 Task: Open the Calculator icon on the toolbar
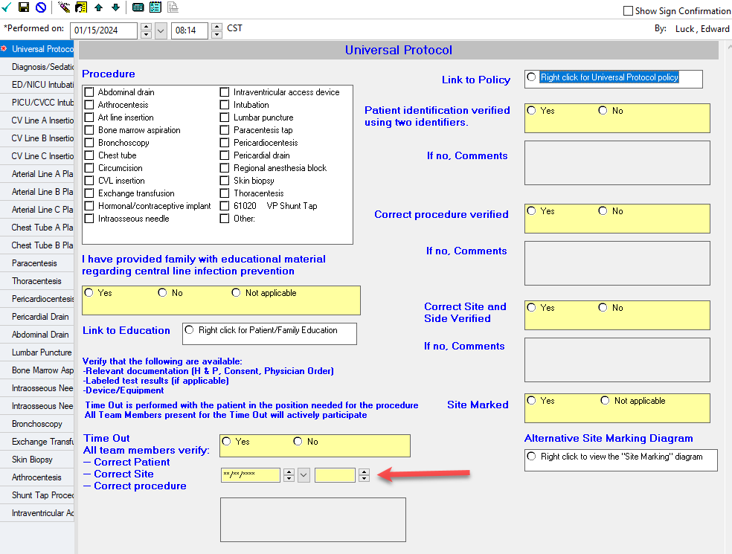click(x=137, y=7)
